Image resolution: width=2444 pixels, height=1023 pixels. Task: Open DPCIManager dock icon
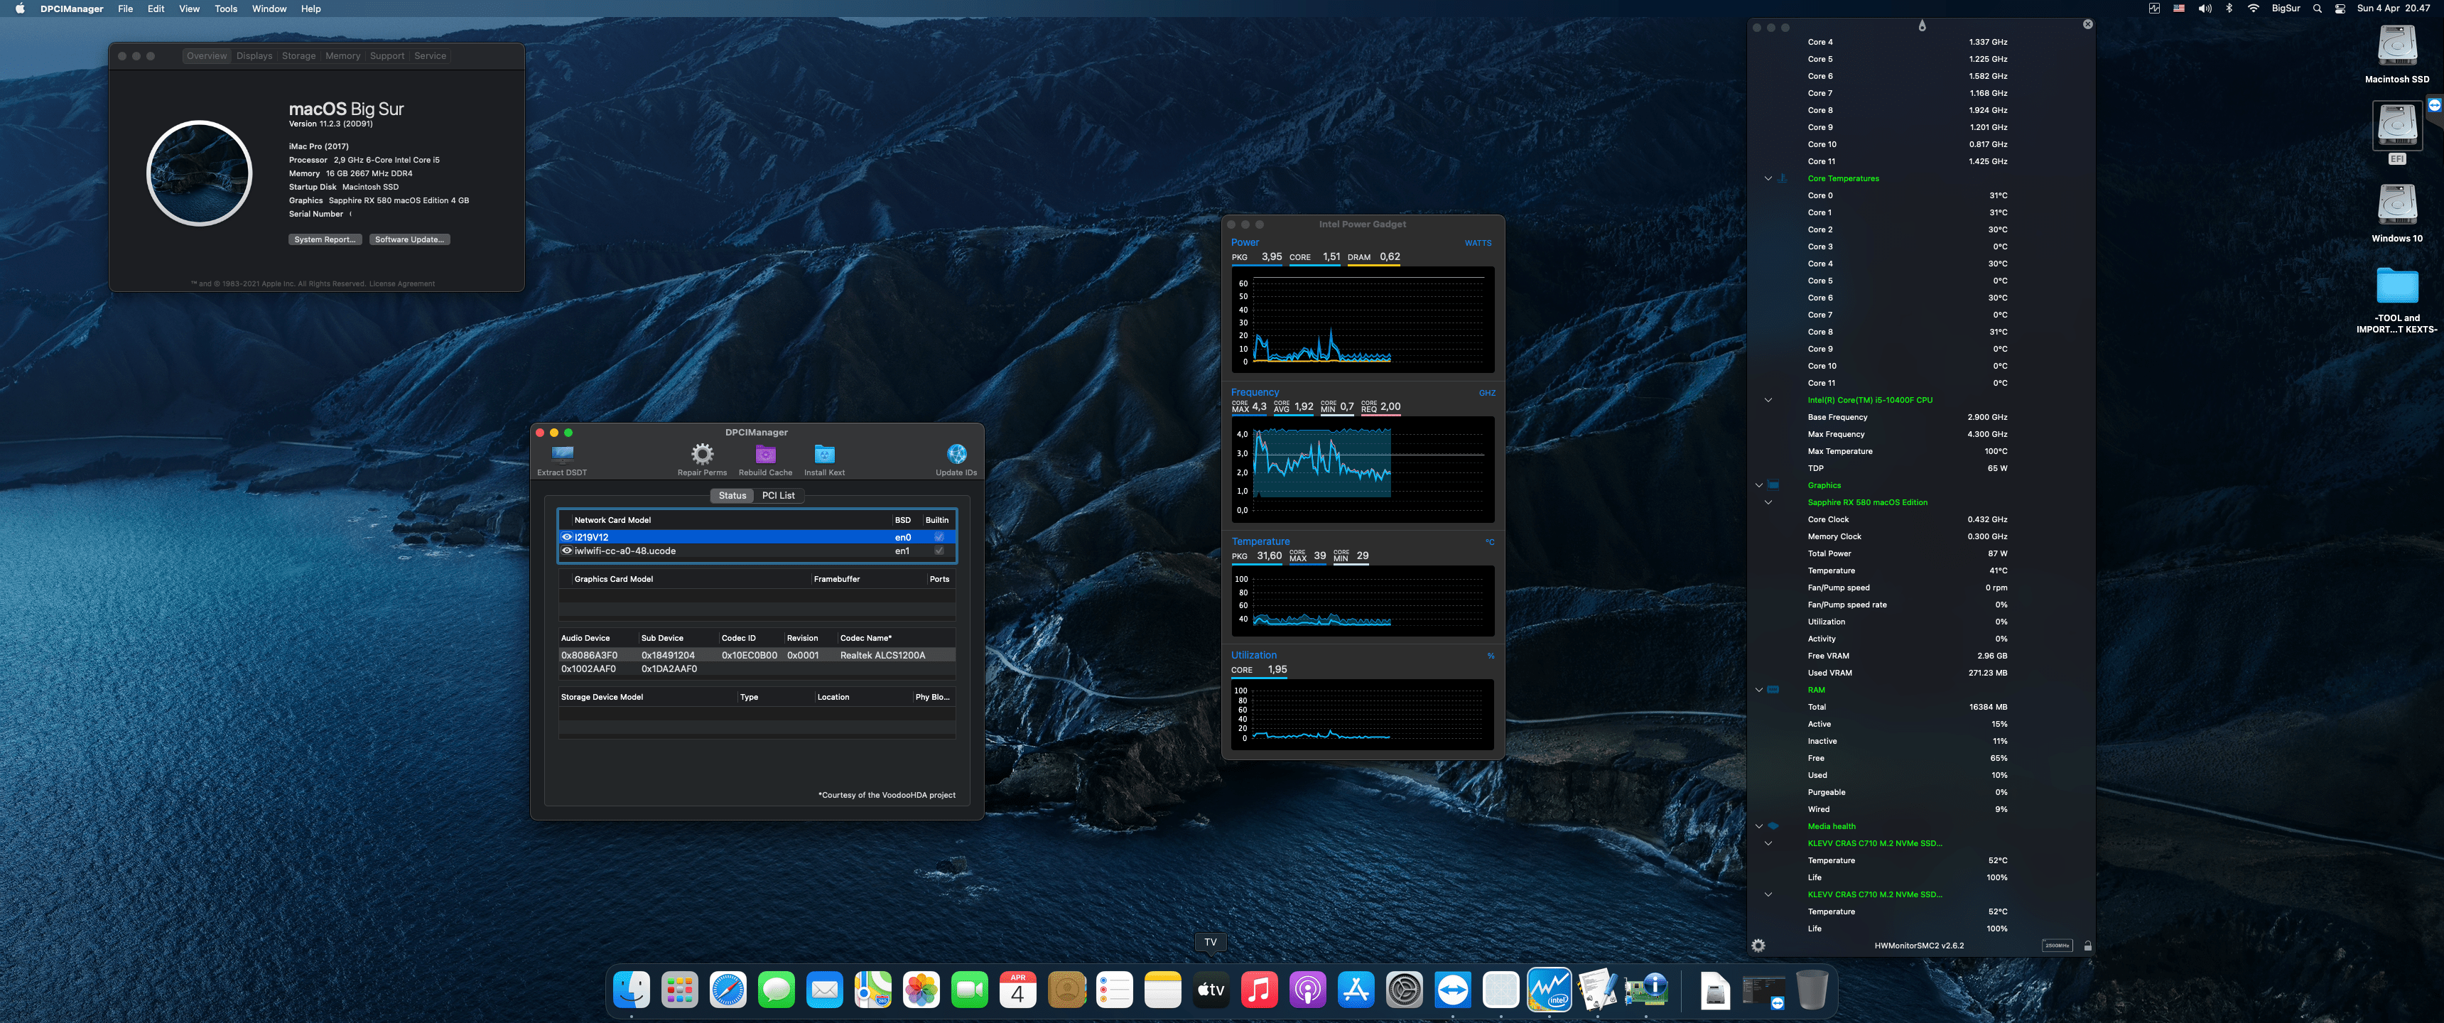pyautogui.click(x=1646, y=990)
